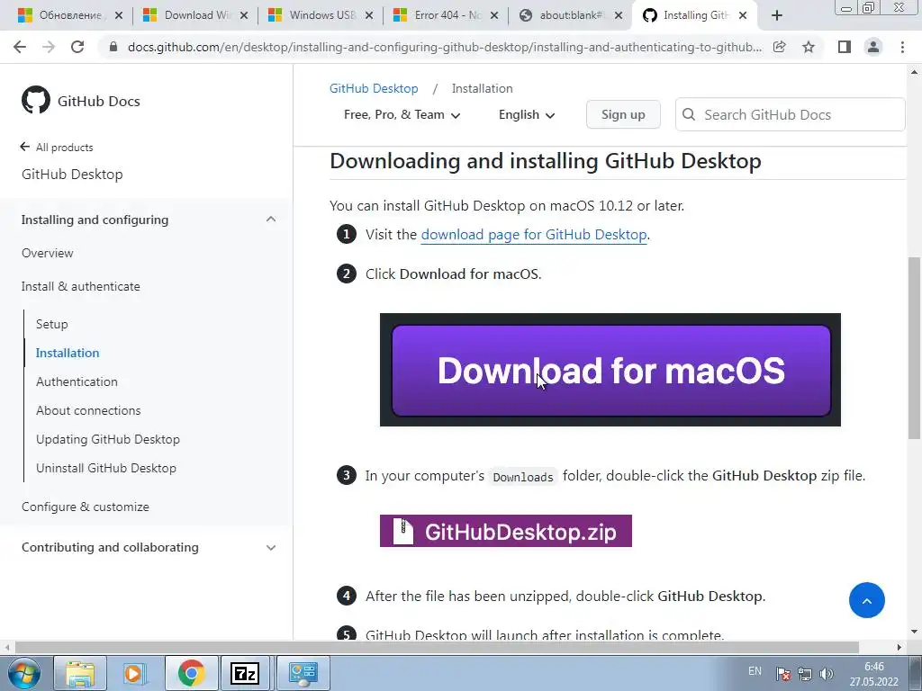Click the browser back arrow
922x691 pixels.
pos(20,47)
